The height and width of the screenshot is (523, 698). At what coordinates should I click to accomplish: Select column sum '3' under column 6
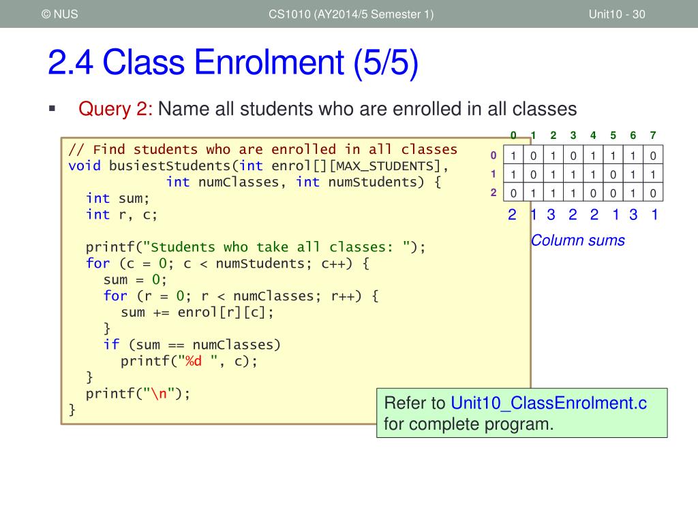[633, 215]
